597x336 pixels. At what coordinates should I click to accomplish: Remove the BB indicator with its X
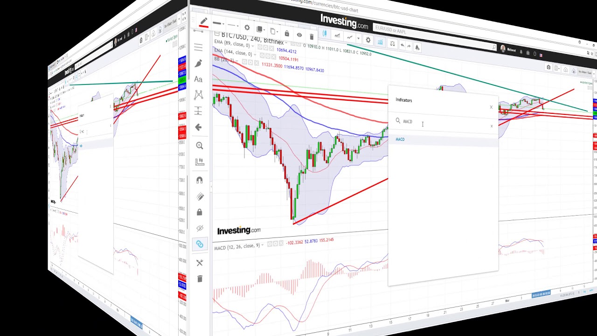click(x=256, y=63)
